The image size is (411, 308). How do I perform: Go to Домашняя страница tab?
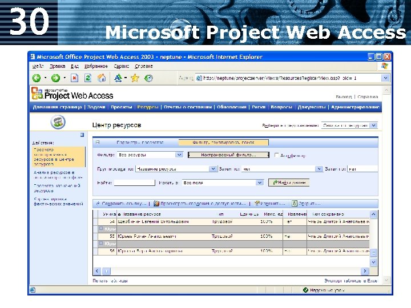58,107
